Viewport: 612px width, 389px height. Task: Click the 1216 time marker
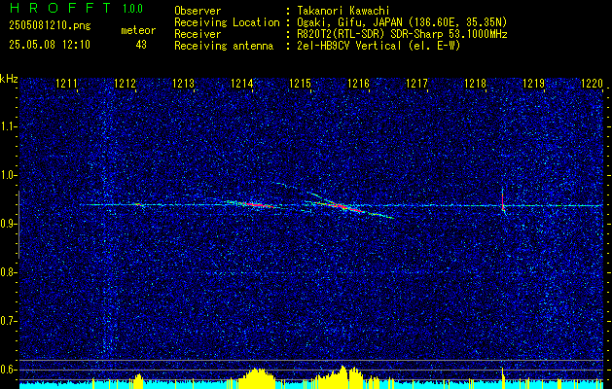click(x=358, y=83)
